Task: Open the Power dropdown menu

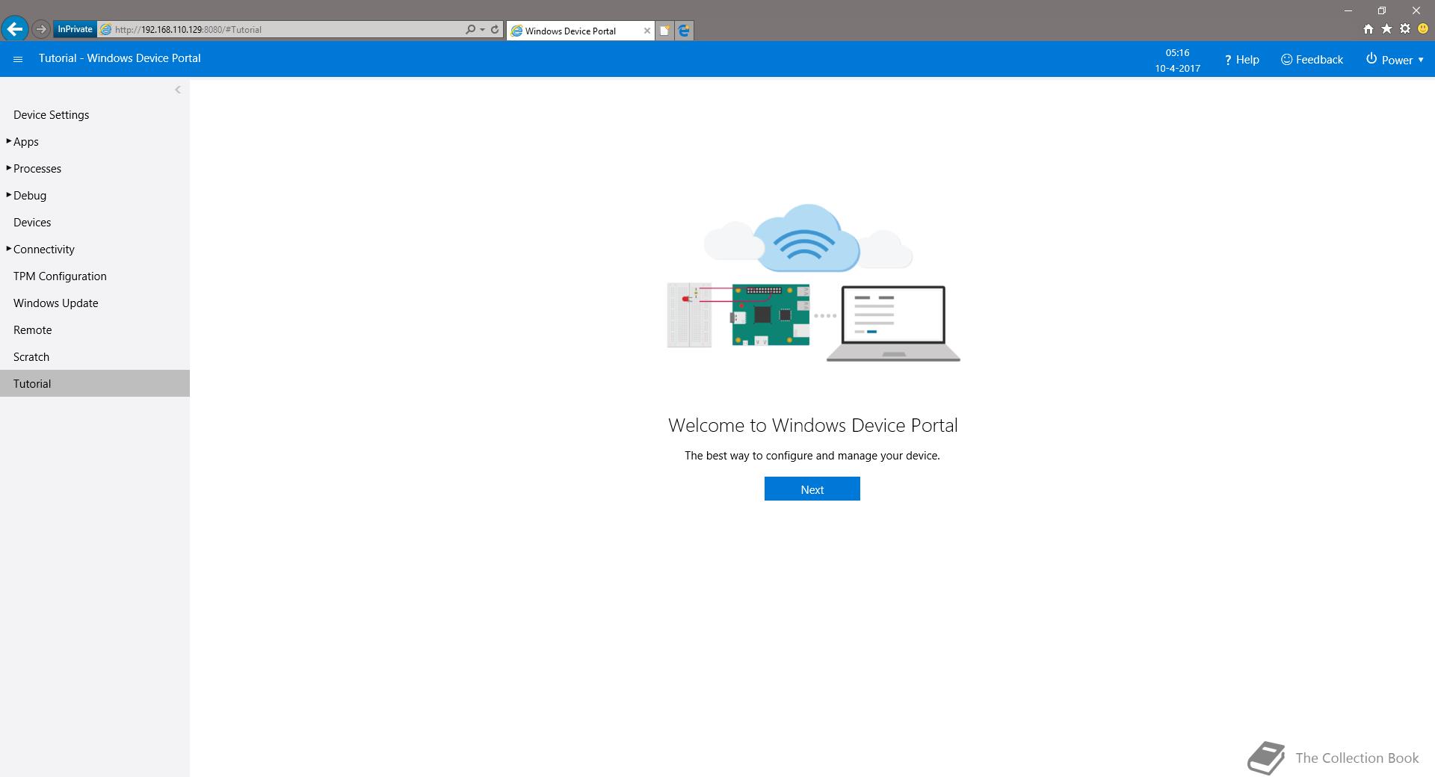Action: 1395,60
